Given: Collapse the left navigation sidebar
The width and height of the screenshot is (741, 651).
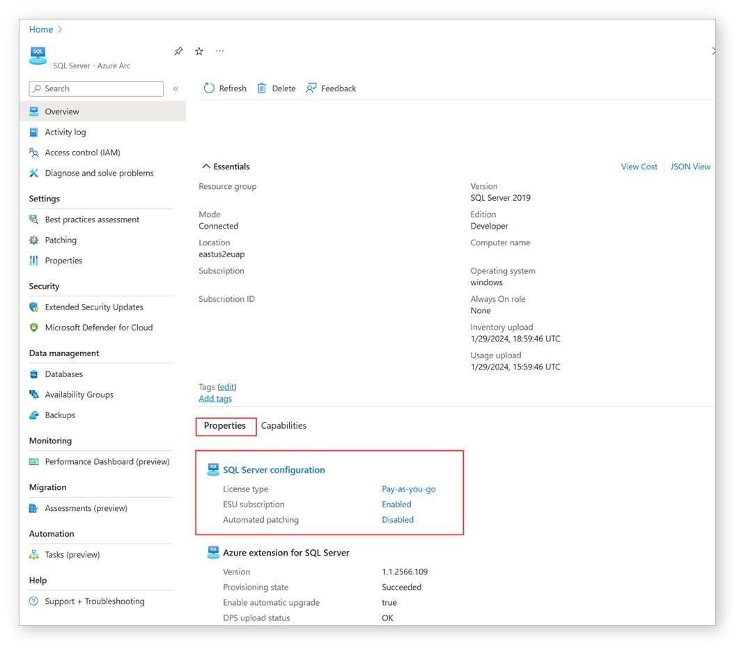Looking at the screenshot, I should [176, 89].
